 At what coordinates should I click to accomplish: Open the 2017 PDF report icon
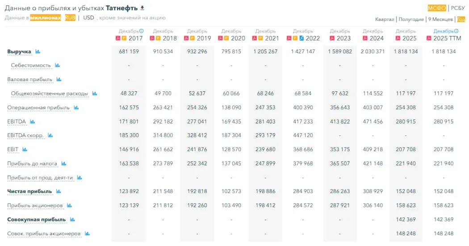tap(117, 38)
